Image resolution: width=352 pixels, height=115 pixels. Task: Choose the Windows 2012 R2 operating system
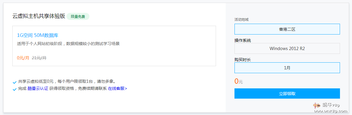pos(287,49)
